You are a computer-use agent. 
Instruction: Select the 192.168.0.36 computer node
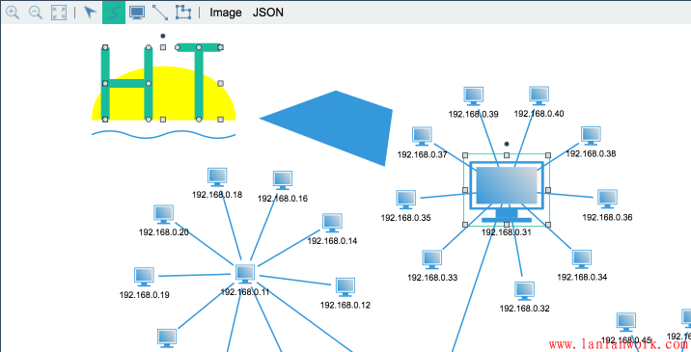607,199
